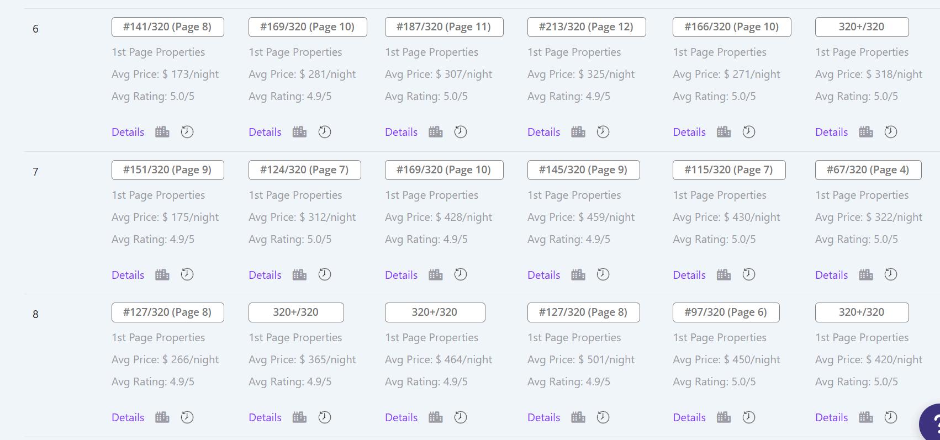Click the #151/320 (Page 9) rank button
Screen dimensions: 940x440
[168, 170]
